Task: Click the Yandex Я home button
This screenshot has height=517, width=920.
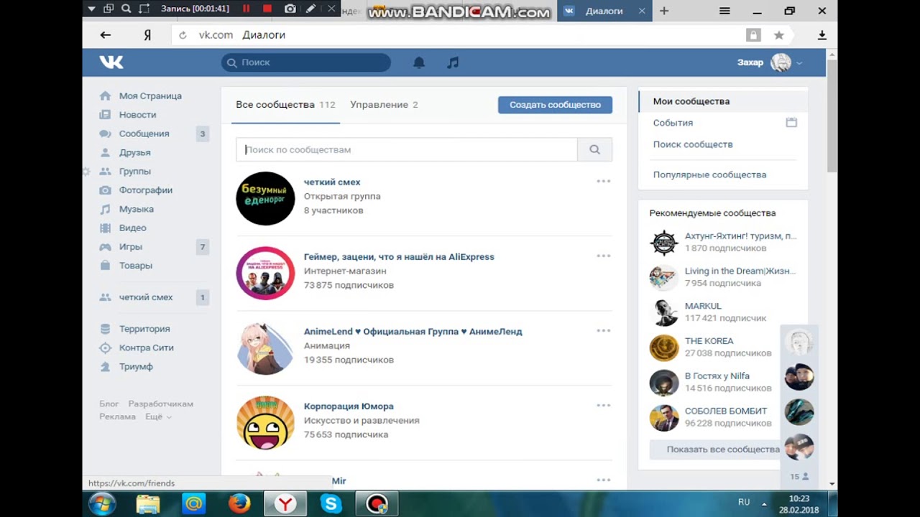Action: click(x=147, y=34)
